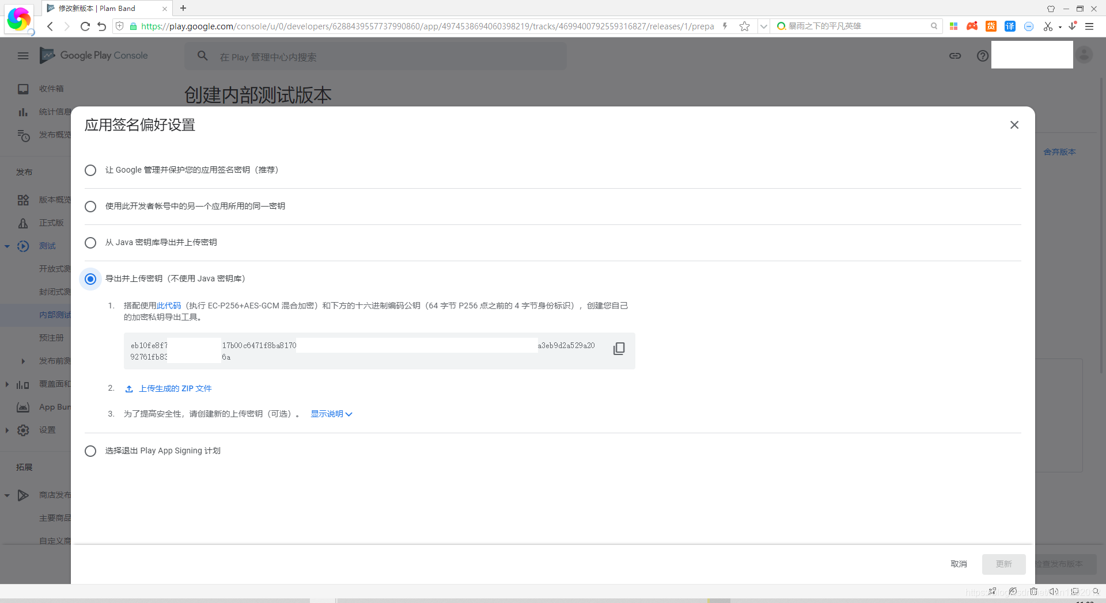The image size is (1106, 603).
Task: Select use same key as another app option
Action: [x=90, y=207]
